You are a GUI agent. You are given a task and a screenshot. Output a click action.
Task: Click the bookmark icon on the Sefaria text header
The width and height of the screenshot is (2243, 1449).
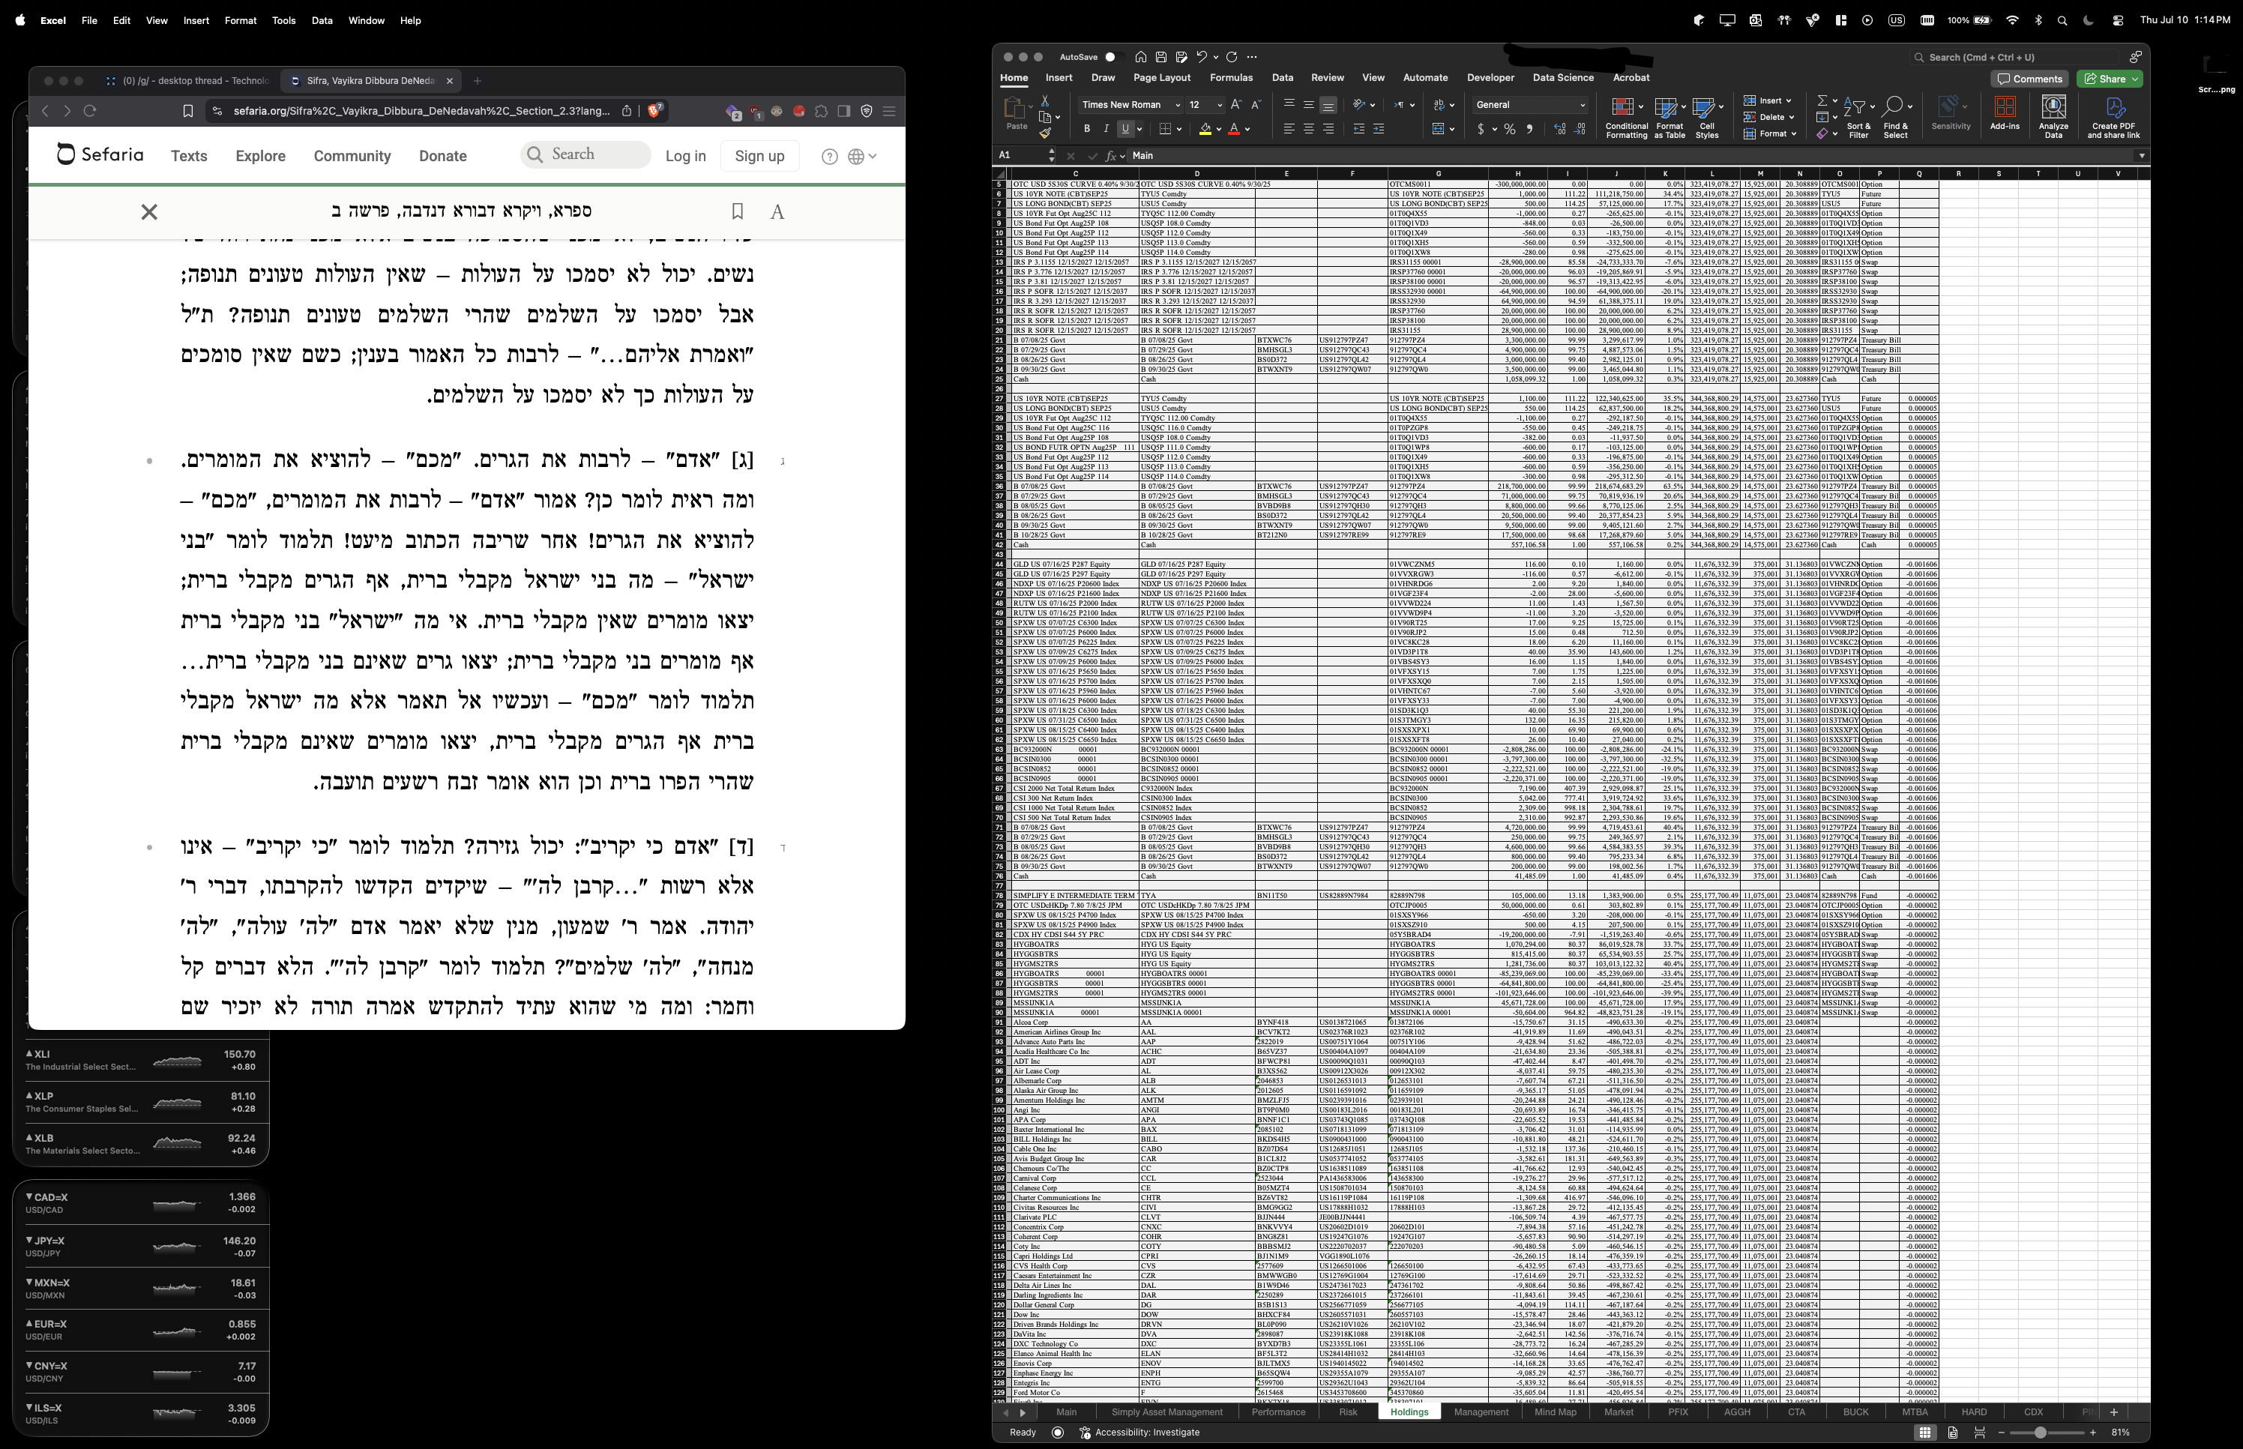[738, 211]
